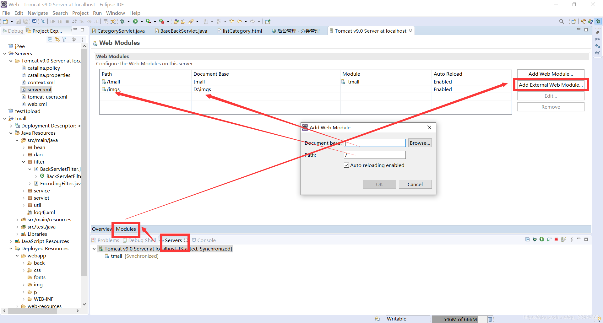This screenshot has width=603, height=323.
Task: Click the Document base input field
Action: click(375, 143)
